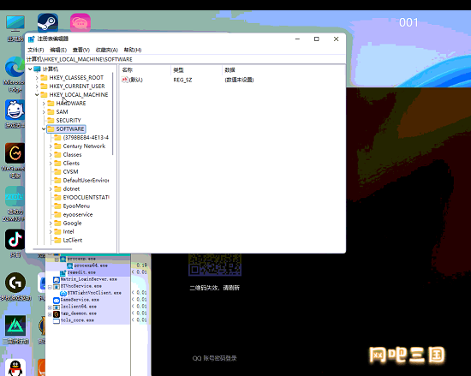The image size is (471, 376).
Task: Open the 编辑(E) Edit menu
Action: tap(58, 50)
